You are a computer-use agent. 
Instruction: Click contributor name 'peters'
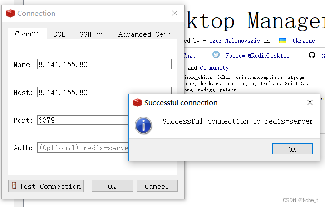pos(227,90)
